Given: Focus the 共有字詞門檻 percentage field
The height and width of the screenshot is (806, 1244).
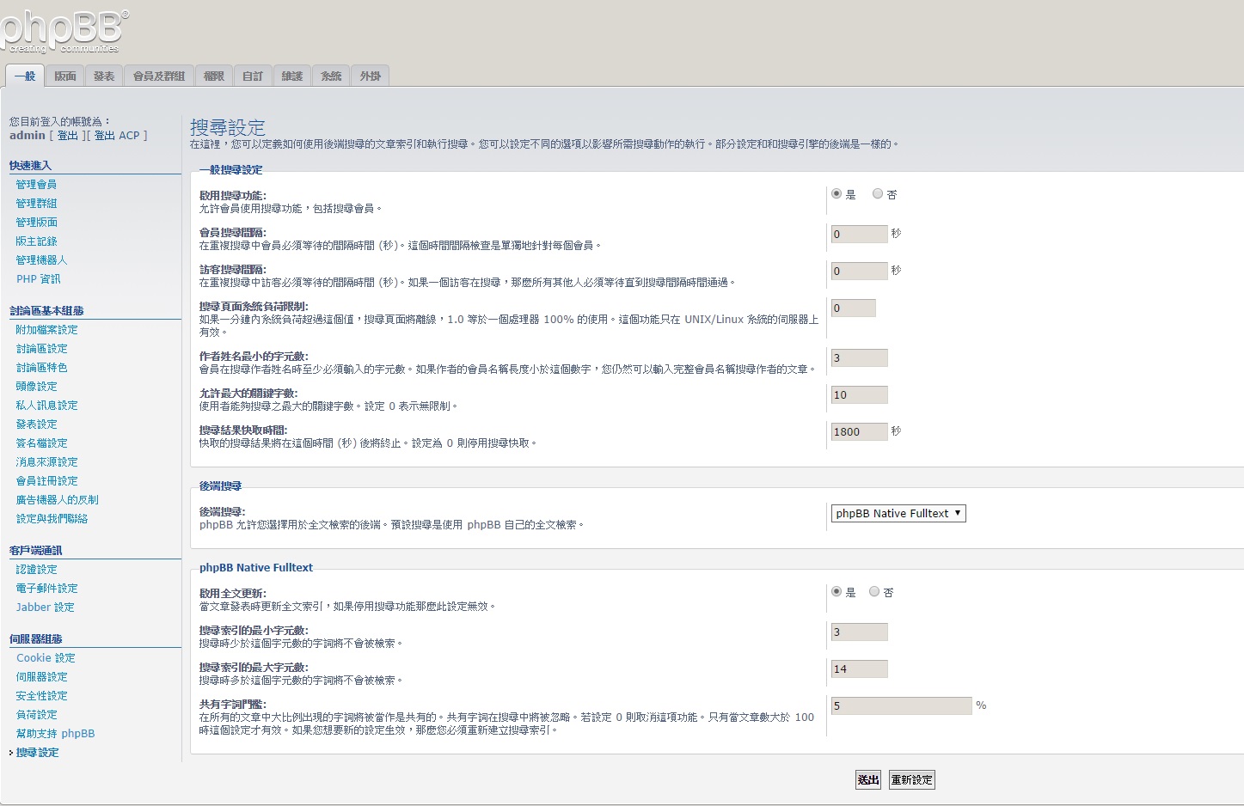Looking at the screenshot, I should pos(901,706).
